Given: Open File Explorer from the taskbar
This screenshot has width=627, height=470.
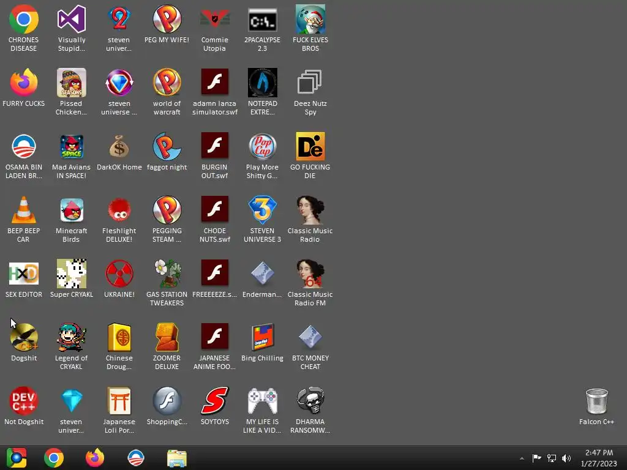Looking at the screenshot, I should point(177,458).
